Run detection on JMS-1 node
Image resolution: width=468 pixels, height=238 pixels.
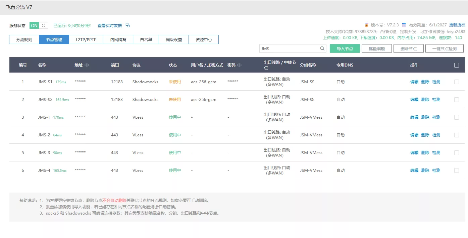coord(436,117)
